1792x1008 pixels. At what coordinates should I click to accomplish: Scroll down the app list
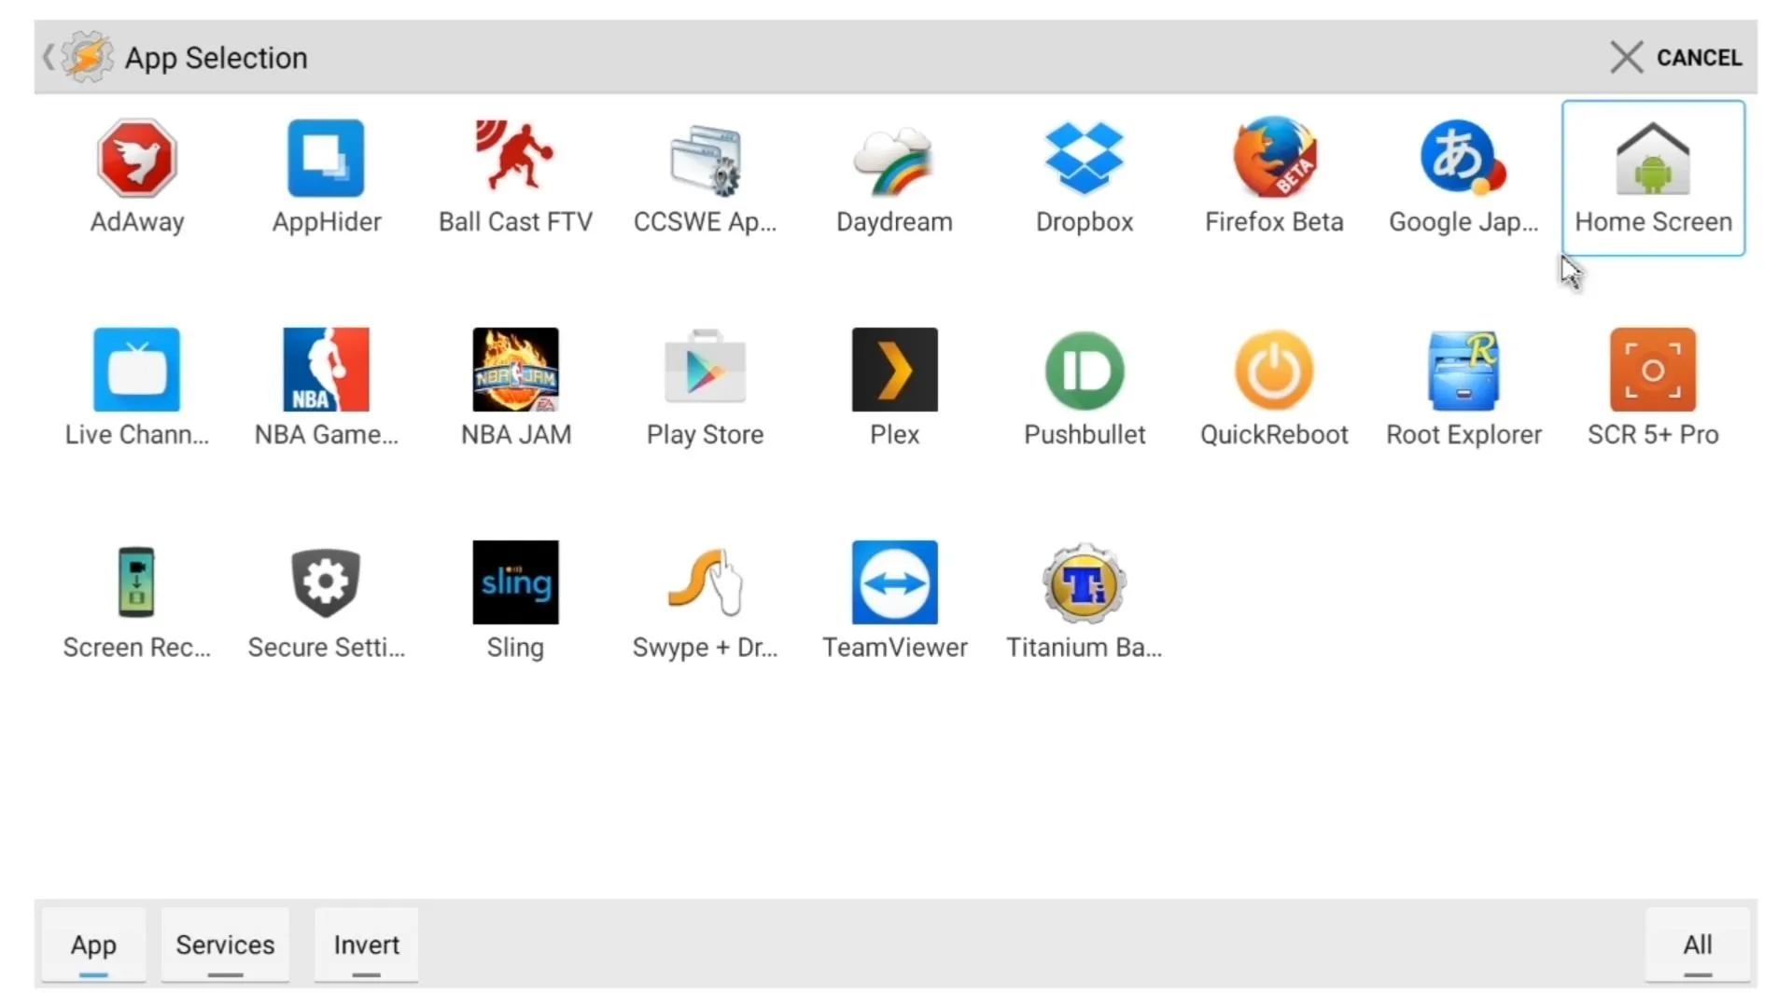point(896,492)
